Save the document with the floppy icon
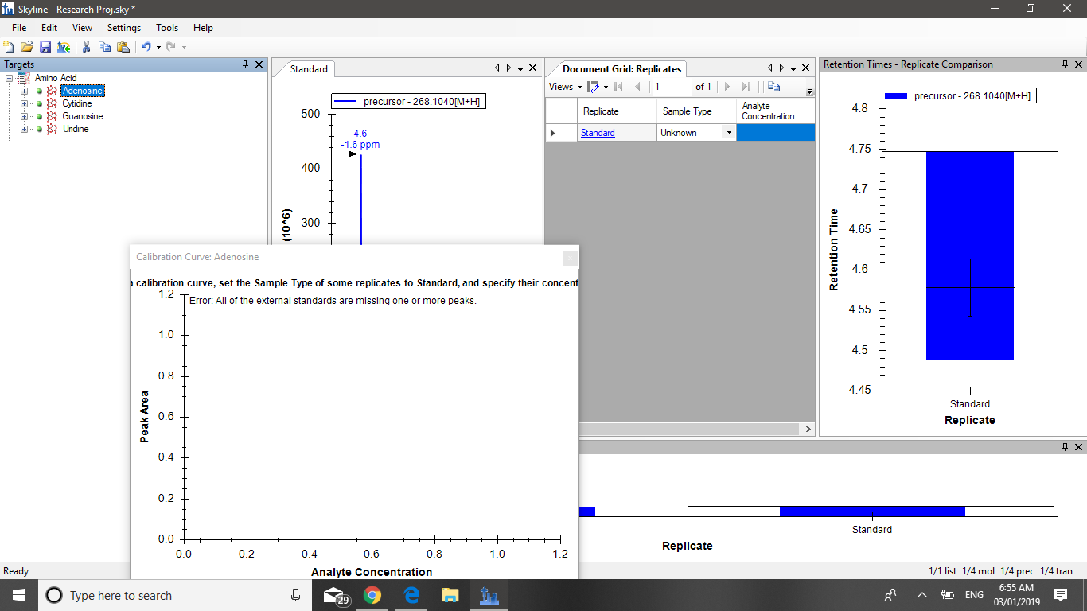 tap(45, 47)
